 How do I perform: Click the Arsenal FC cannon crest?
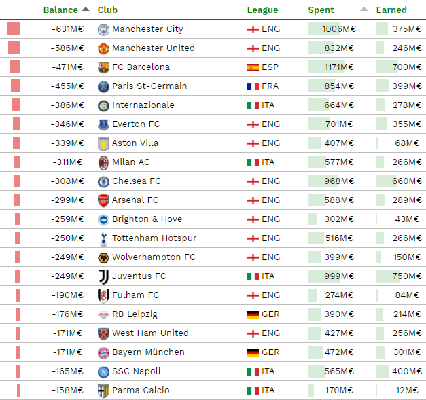[x=103, y=200]
